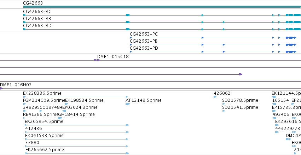
Task: Select EST EK228336.5prime label
Action: tap(42, 93)
